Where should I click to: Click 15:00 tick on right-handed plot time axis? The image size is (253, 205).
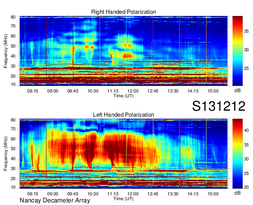[213, 91]
